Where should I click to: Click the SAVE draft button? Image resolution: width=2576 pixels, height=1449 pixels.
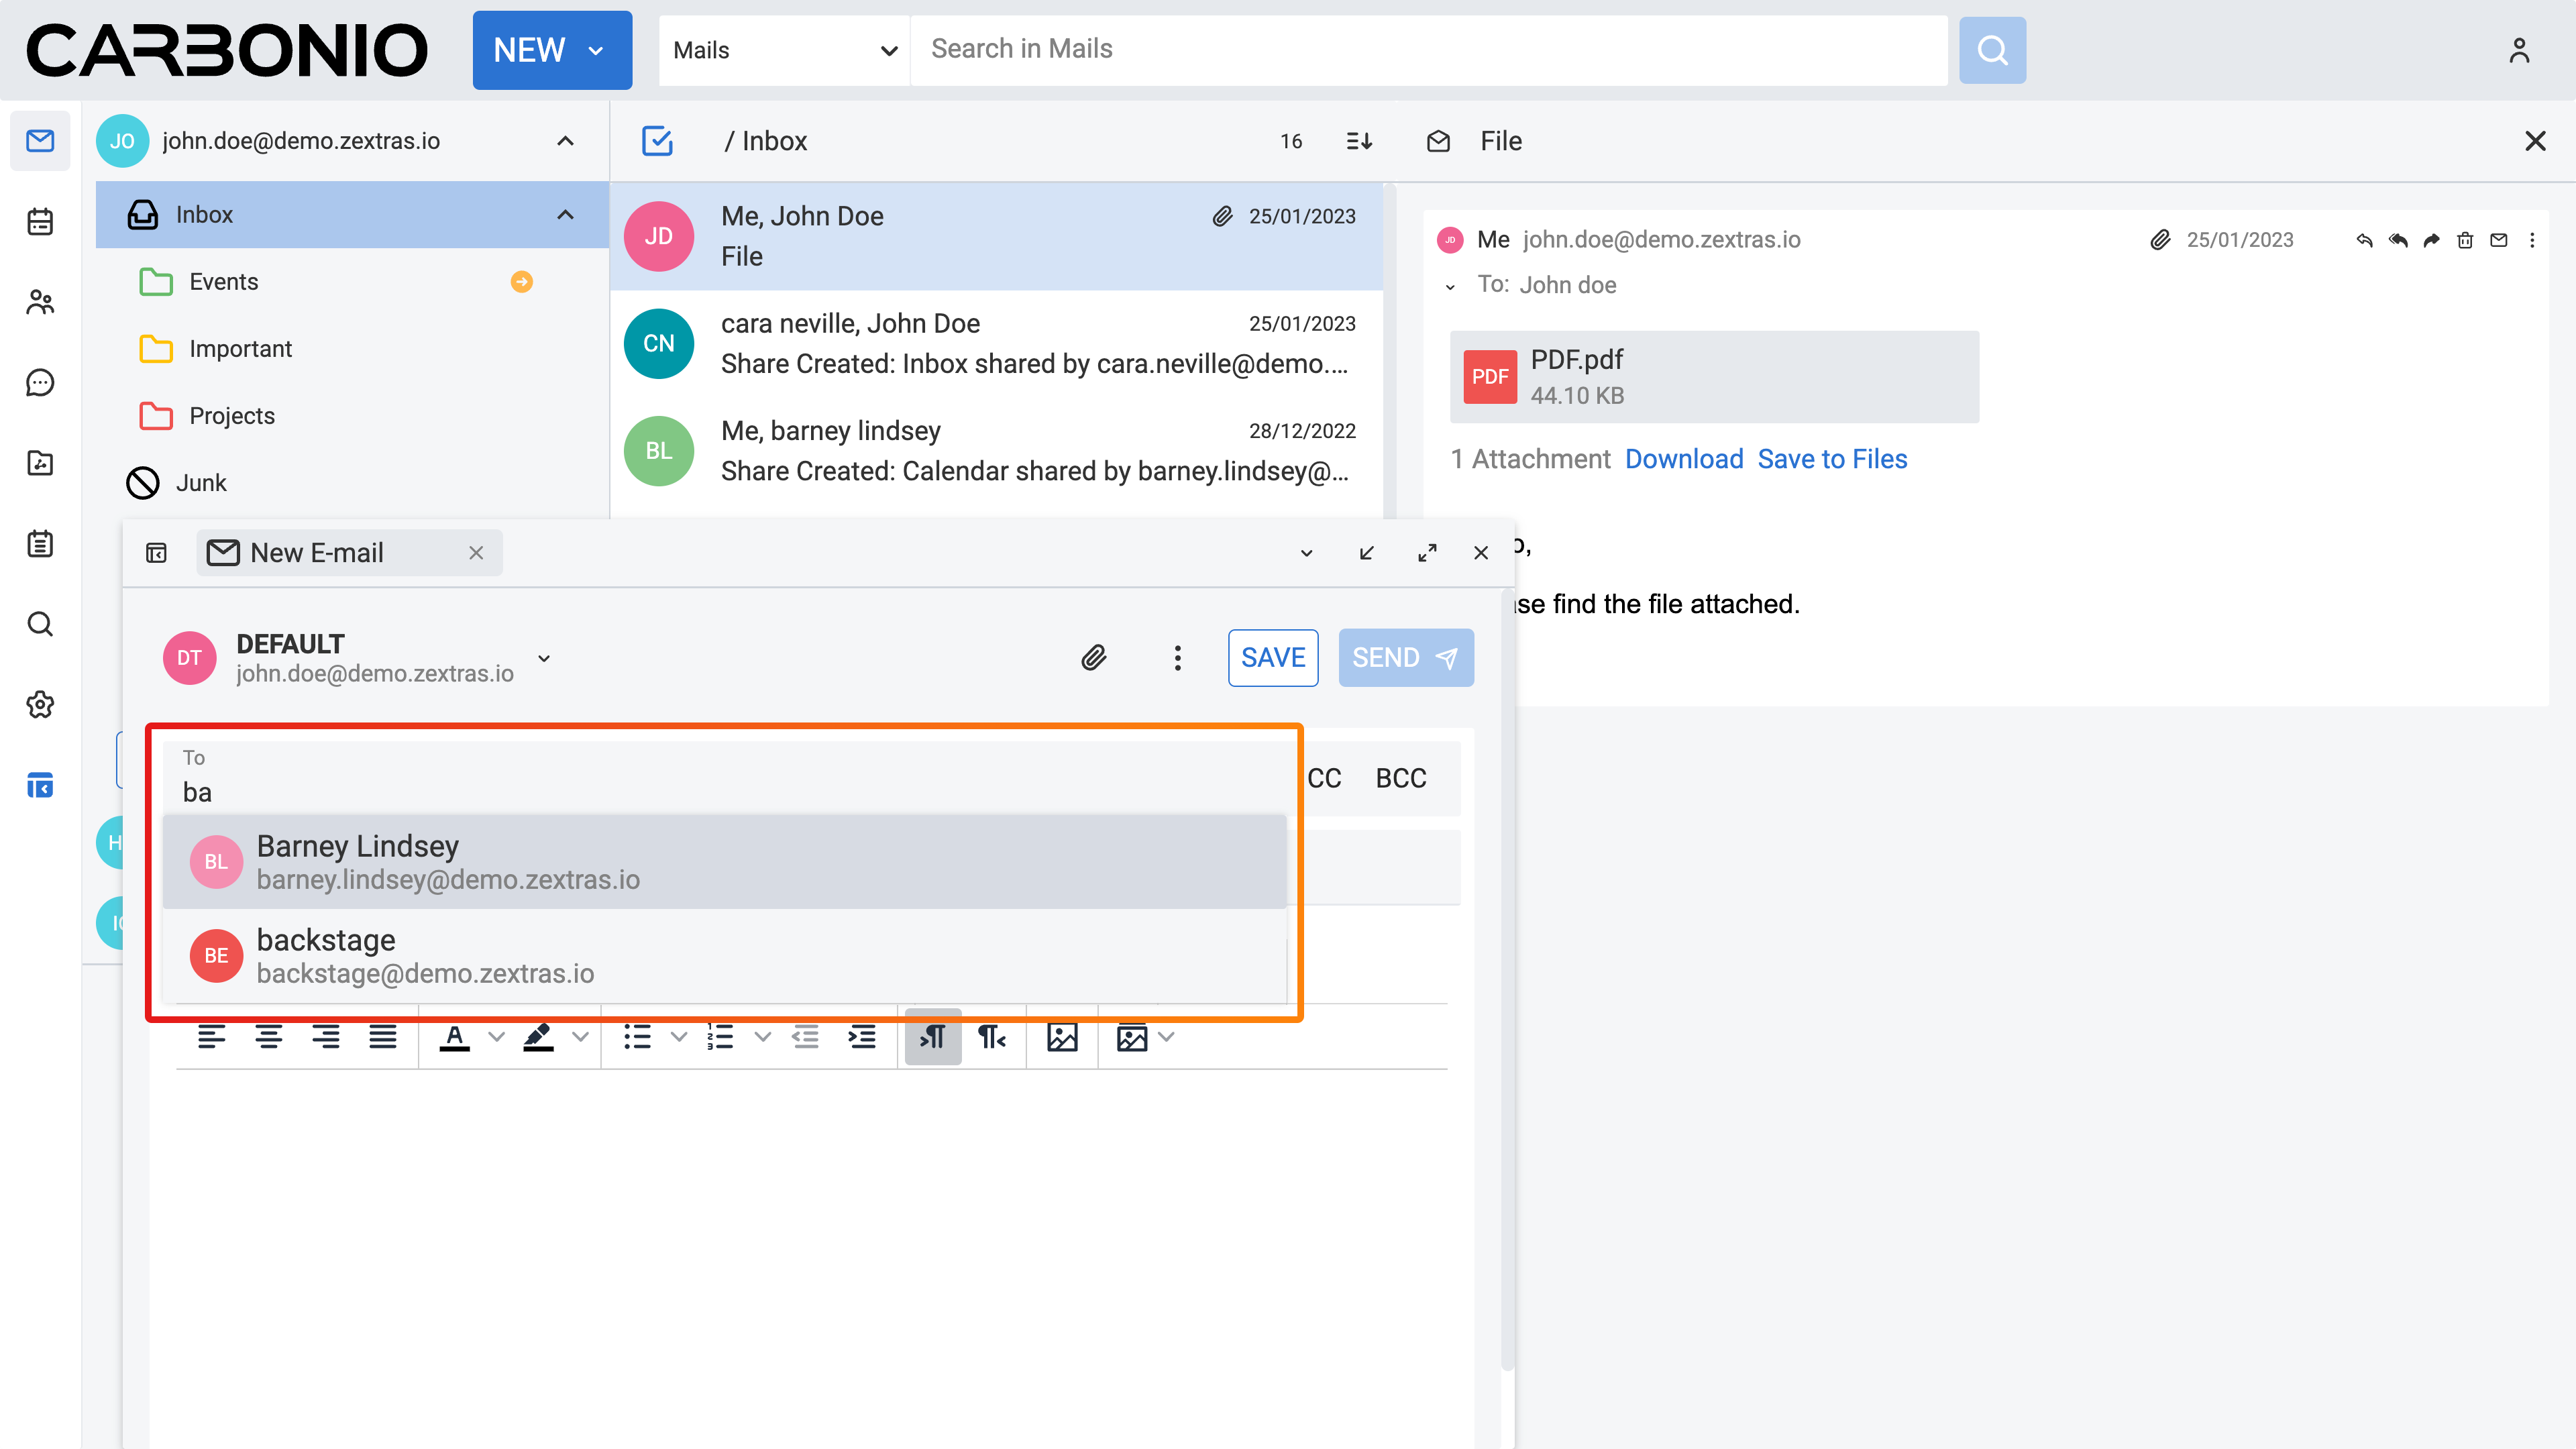pyautogui.click(x=1272, y=657)
